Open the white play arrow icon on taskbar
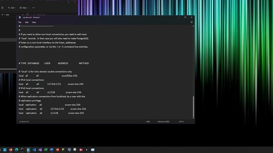The width and height of the screenshot is (273, 153). tap(87, 150)
